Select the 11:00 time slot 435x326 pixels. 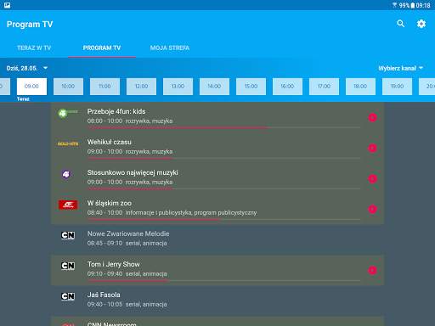[105, 87]
